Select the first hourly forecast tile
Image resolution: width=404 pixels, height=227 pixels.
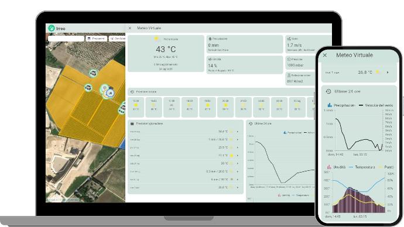point(136,107)
